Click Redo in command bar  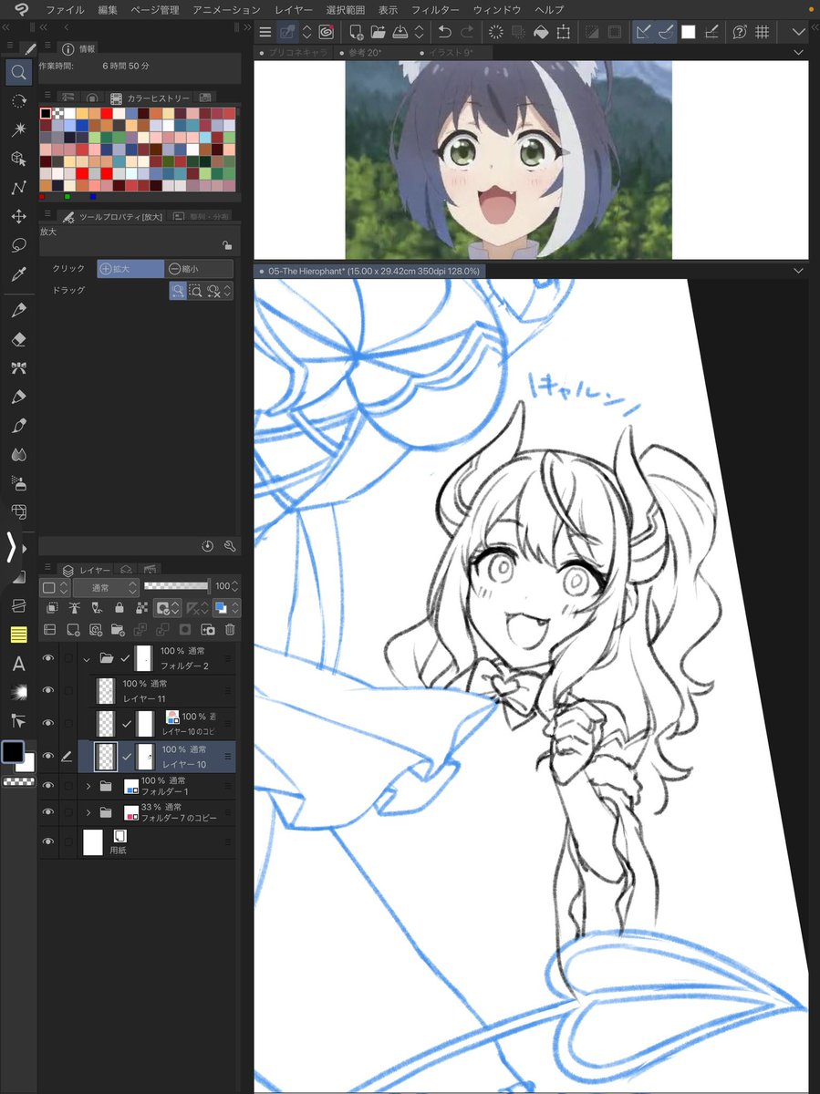click(467, 32)
